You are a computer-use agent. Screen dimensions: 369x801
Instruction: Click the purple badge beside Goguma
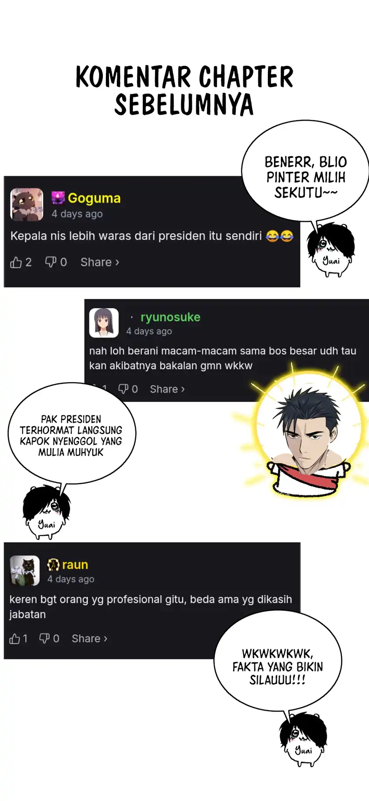pos(58,198)
